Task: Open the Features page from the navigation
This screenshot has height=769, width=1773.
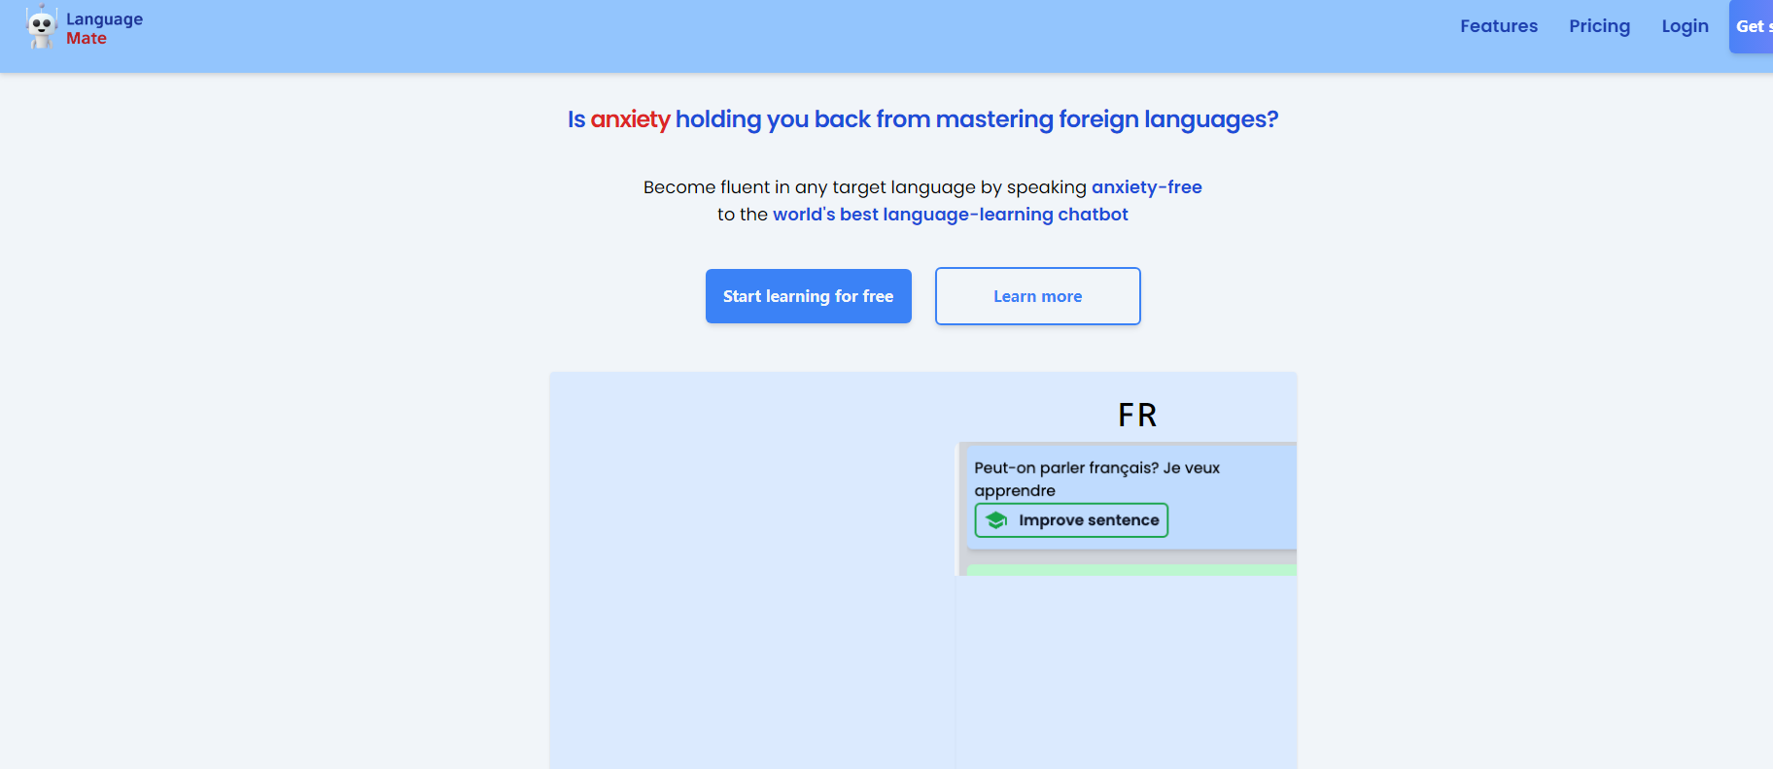Action: pos(1498,26)
